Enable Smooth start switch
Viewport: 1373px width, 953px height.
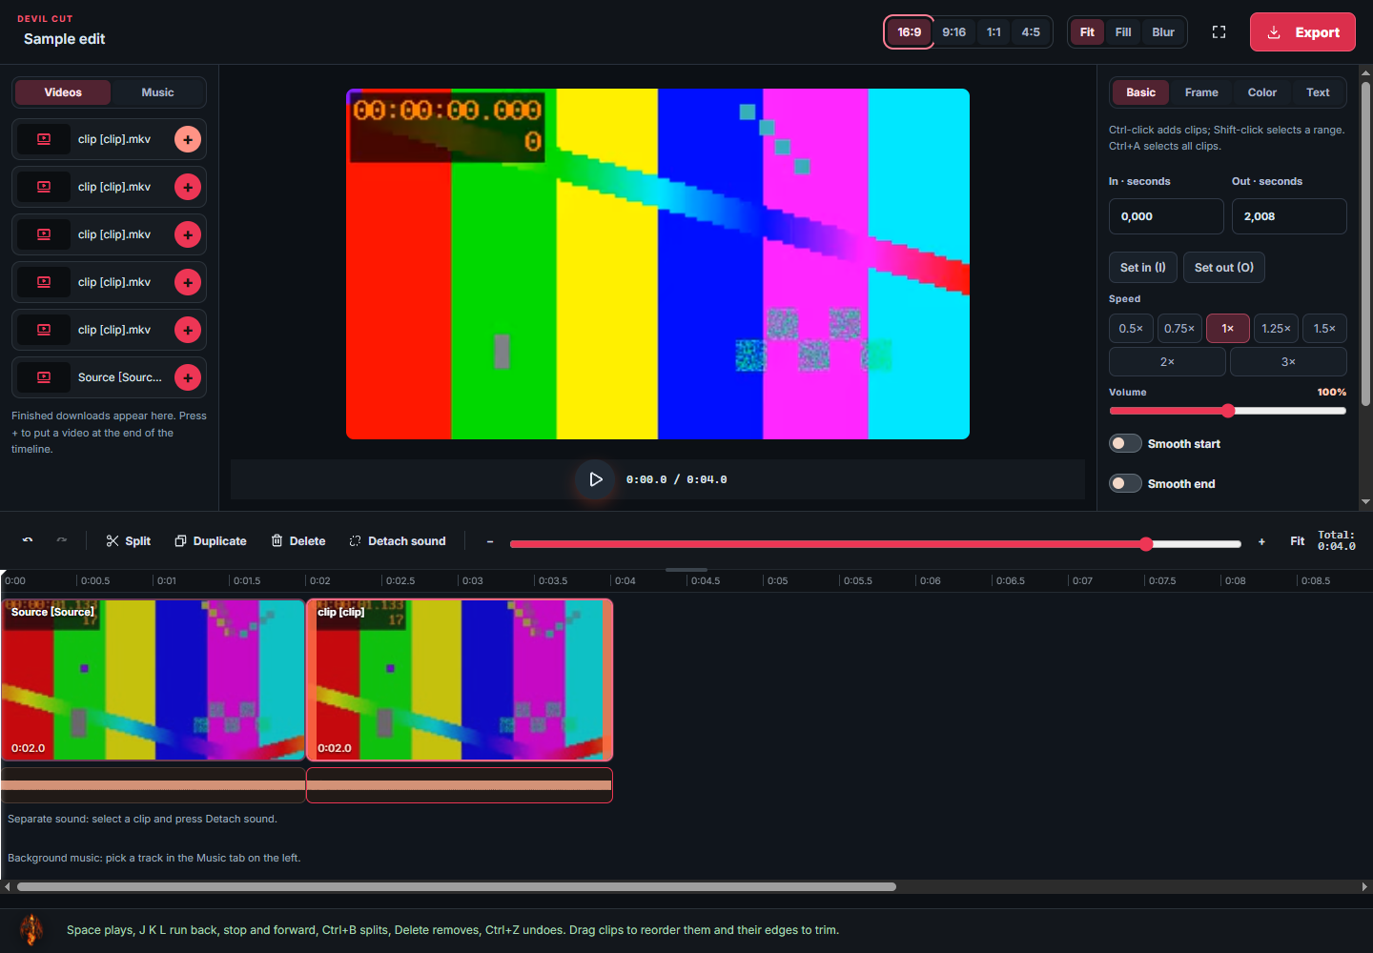tap(1125, 443)
